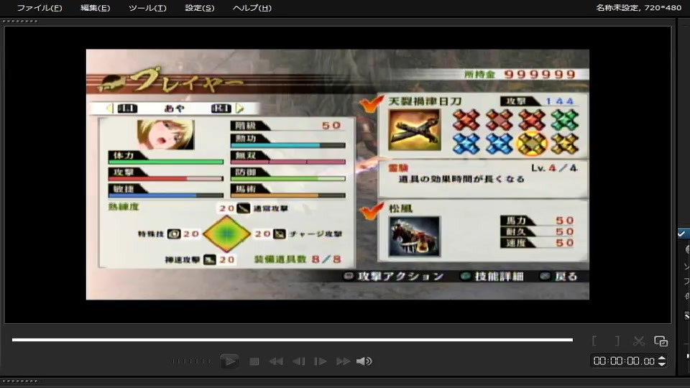Step back one frame
The width and height of the screenshot is (690, 388).
coord(299,361)
